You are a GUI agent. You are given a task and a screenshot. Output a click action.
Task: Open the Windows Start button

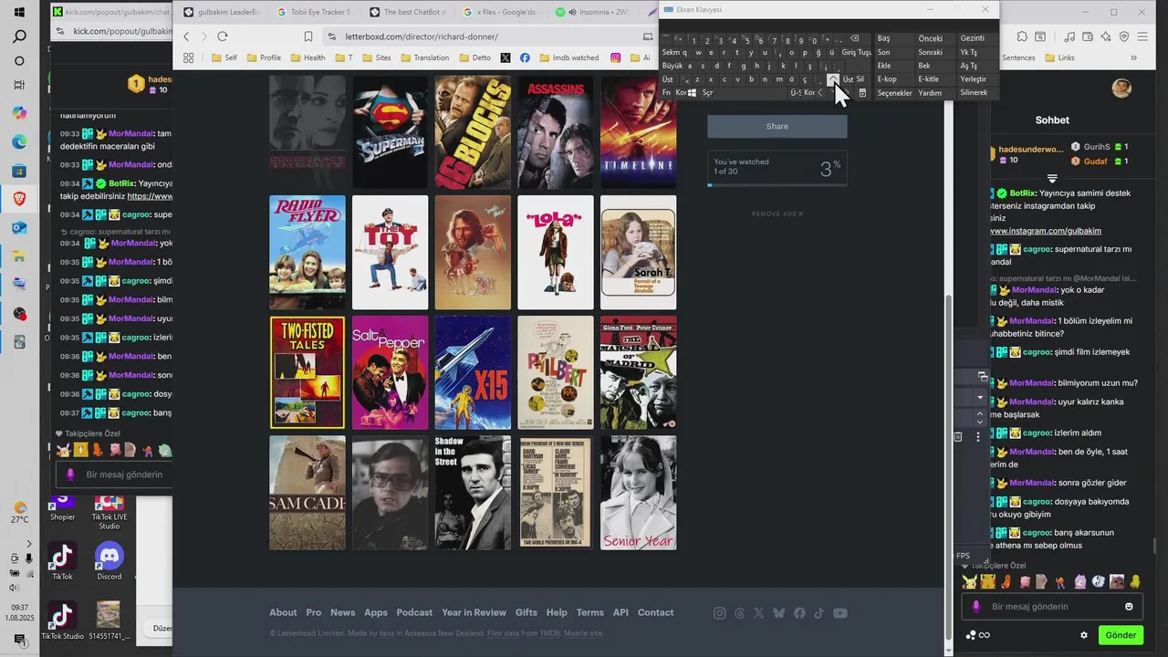[19, 12]
